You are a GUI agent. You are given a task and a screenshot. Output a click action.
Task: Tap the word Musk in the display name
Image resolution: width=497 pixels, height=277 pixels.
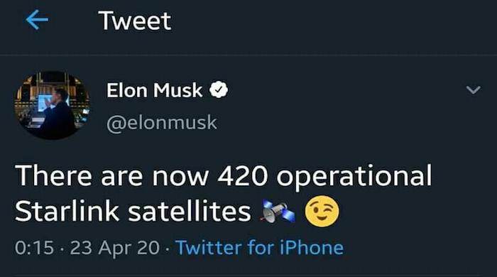point(177,91)
